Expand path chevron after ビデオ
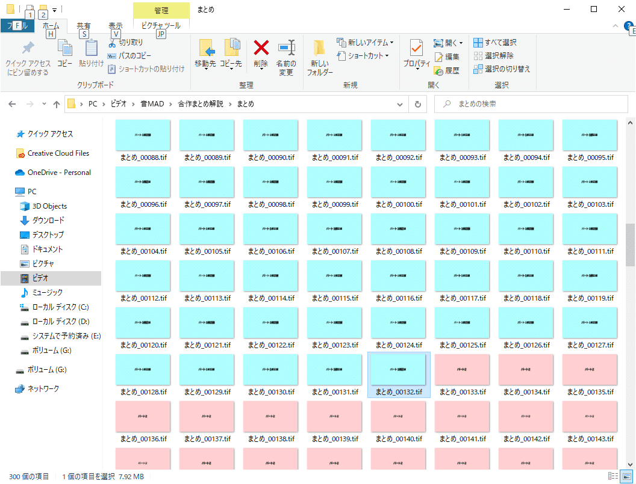 click(x=134, y=104)
